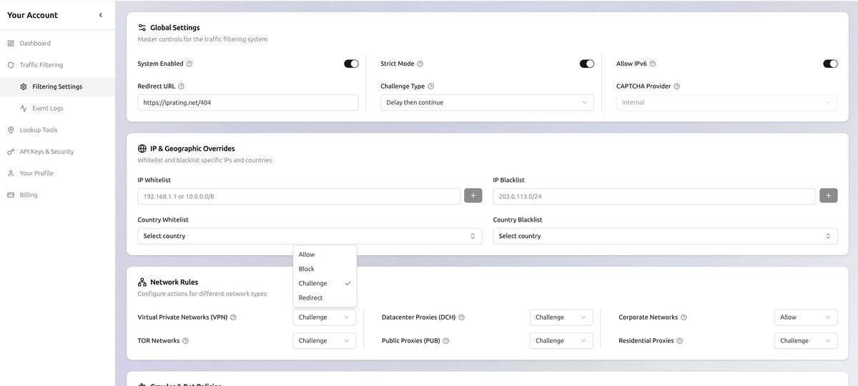
Task: Toggle the Allow IPv6 switch
Action: 830,64
